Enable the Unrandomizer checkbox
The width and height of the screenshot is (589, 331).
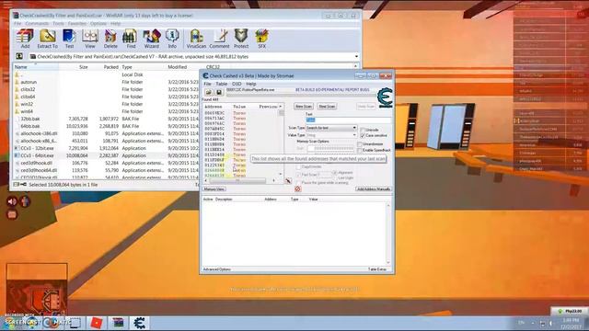point(360,144)
